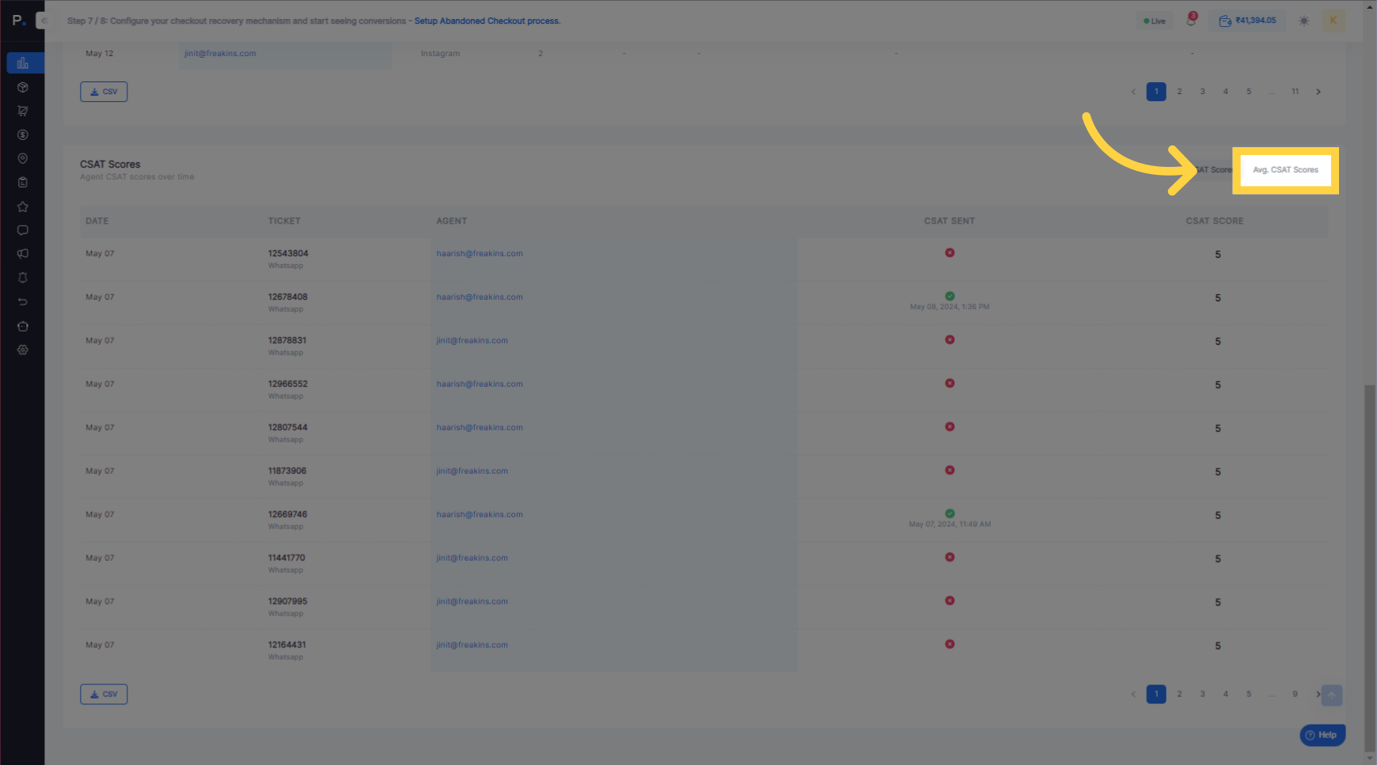Click green CSAT sent check for ticket 12669746
Image resolution: width=1377 pixels, height=765 pixels.
click(x=950, y=514)
